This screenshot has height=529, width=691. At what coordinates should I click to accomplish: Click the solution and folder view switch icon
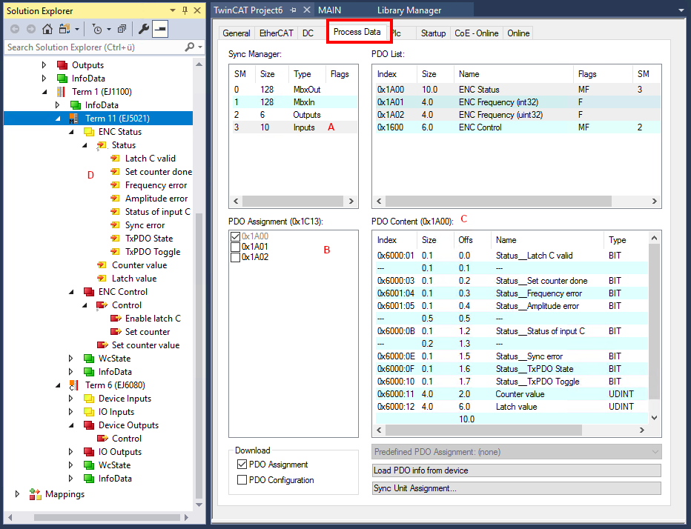point(65,29)
